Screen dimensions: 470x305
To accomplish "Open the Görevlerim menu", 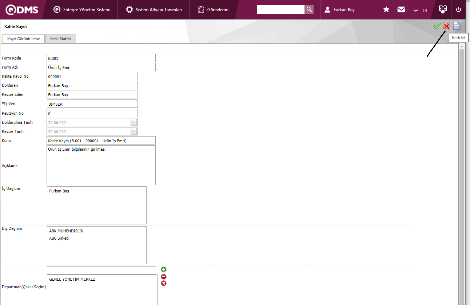I will click(x=213, y=10).
